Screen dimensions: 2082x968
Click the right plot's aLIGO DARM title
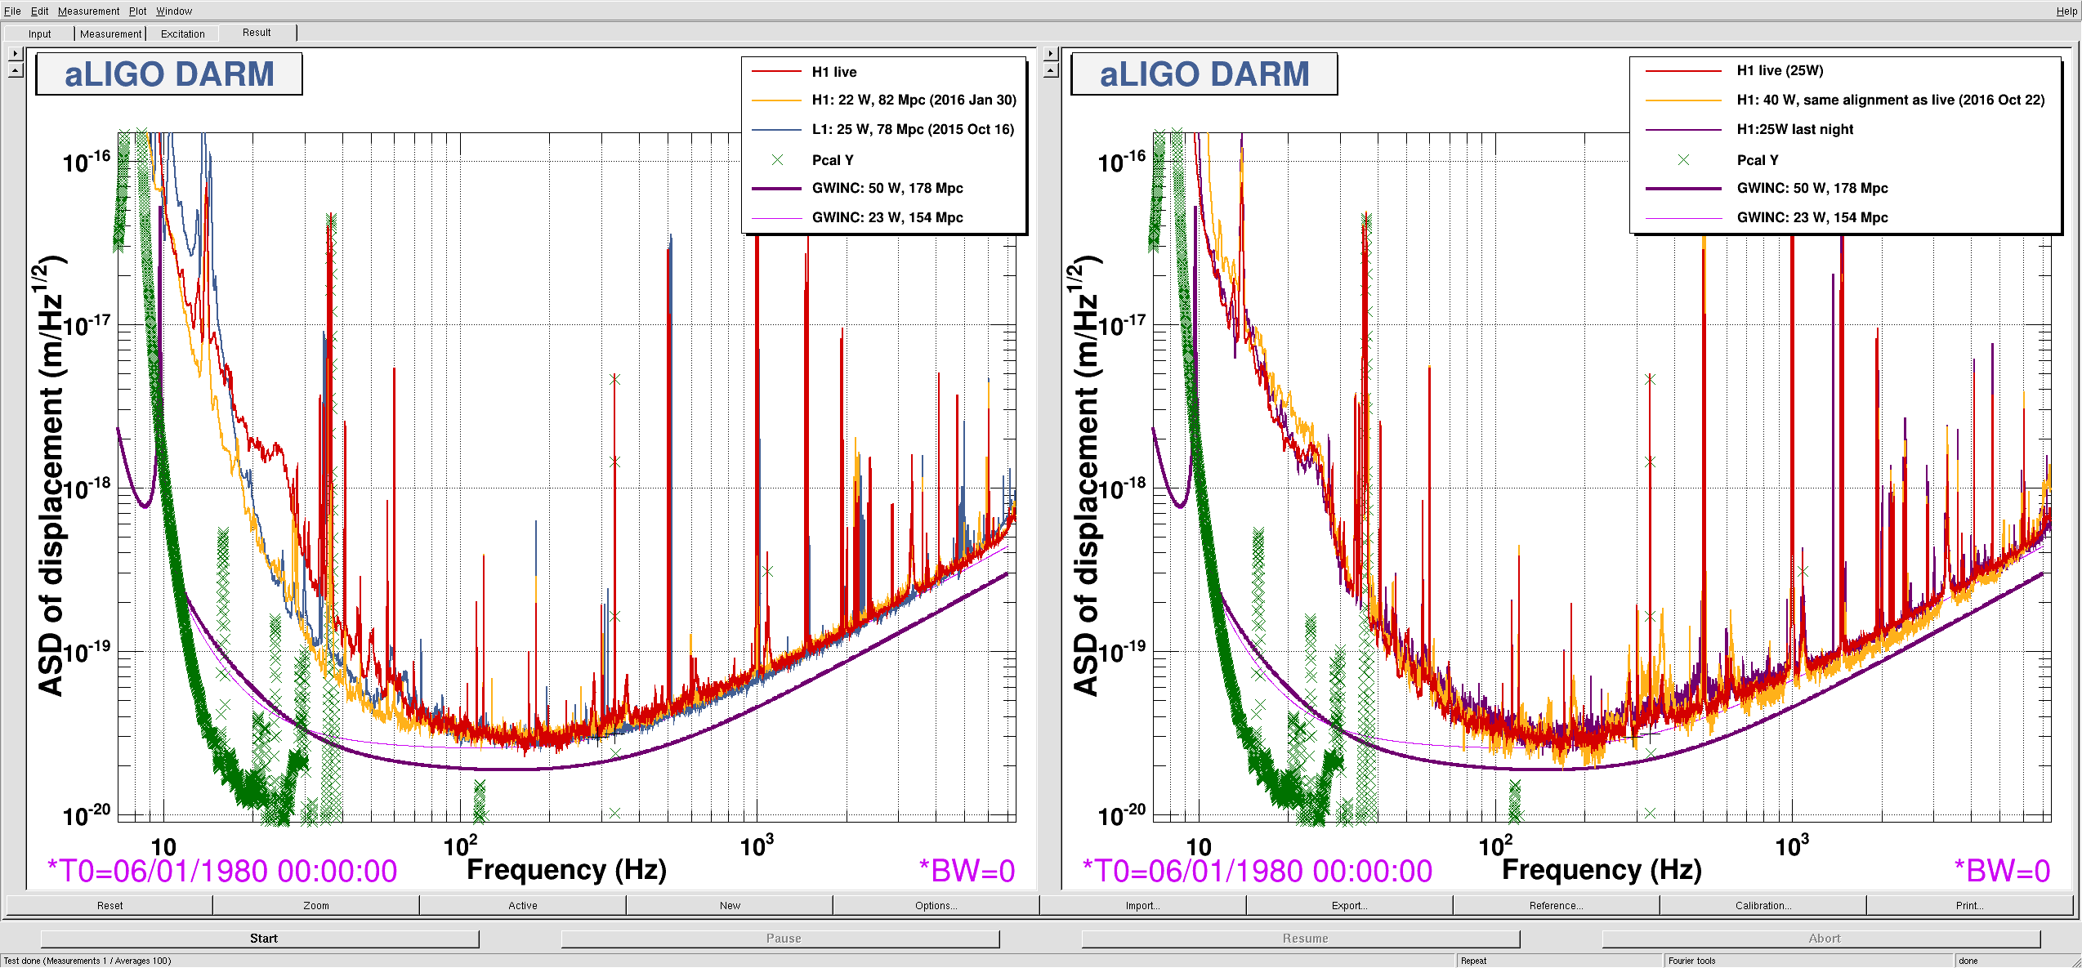(x=1204, y=74)
